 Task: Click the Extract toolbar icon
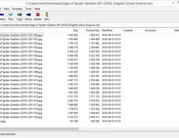[2, 15]
